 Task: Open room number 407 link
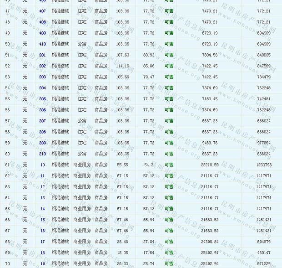[42, 11]
